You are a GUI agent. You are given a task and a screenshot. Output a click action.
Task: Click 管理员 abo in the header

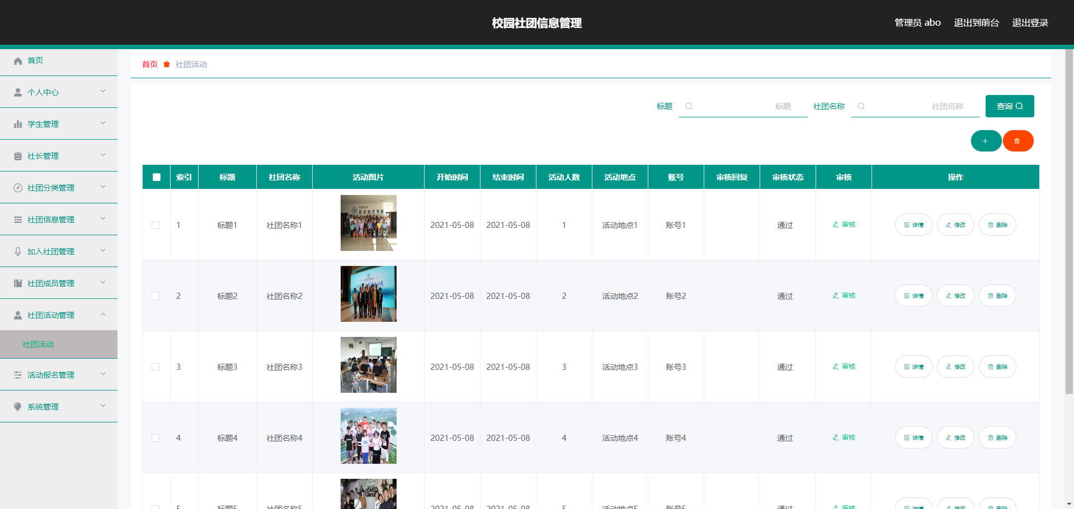917,23
